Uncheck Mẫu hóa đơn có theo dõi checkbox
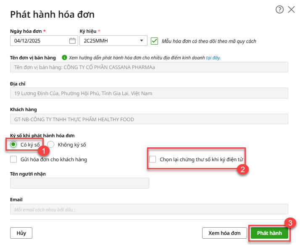Screen dimensions: 300x245 (x=154, y=41)
